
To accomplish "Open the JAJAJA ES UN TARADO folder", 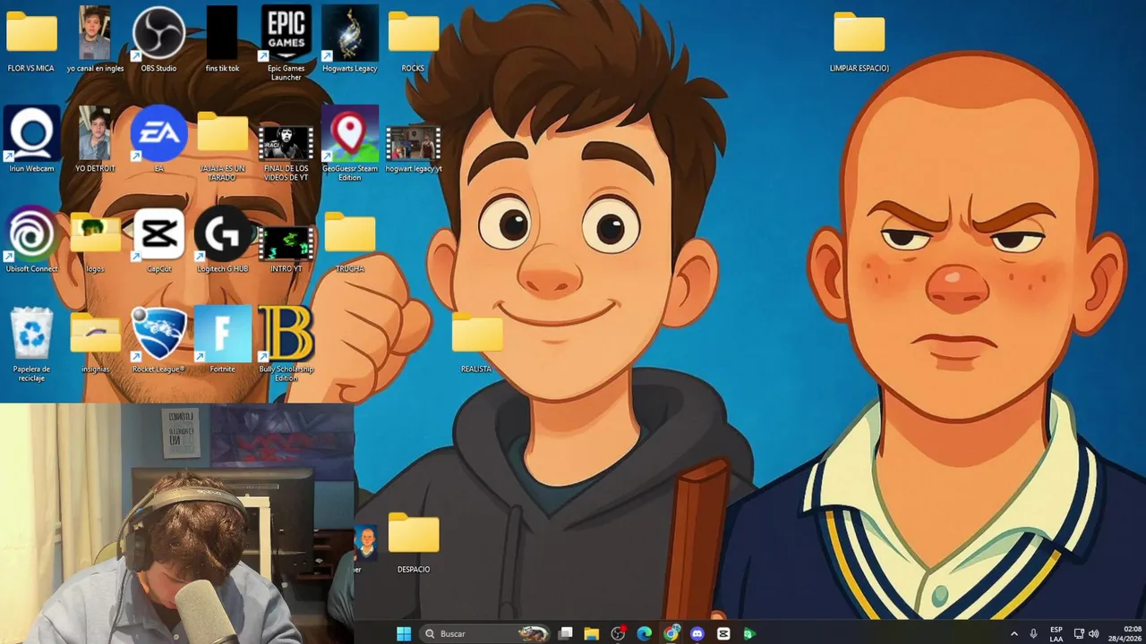I will click(222, 145).
